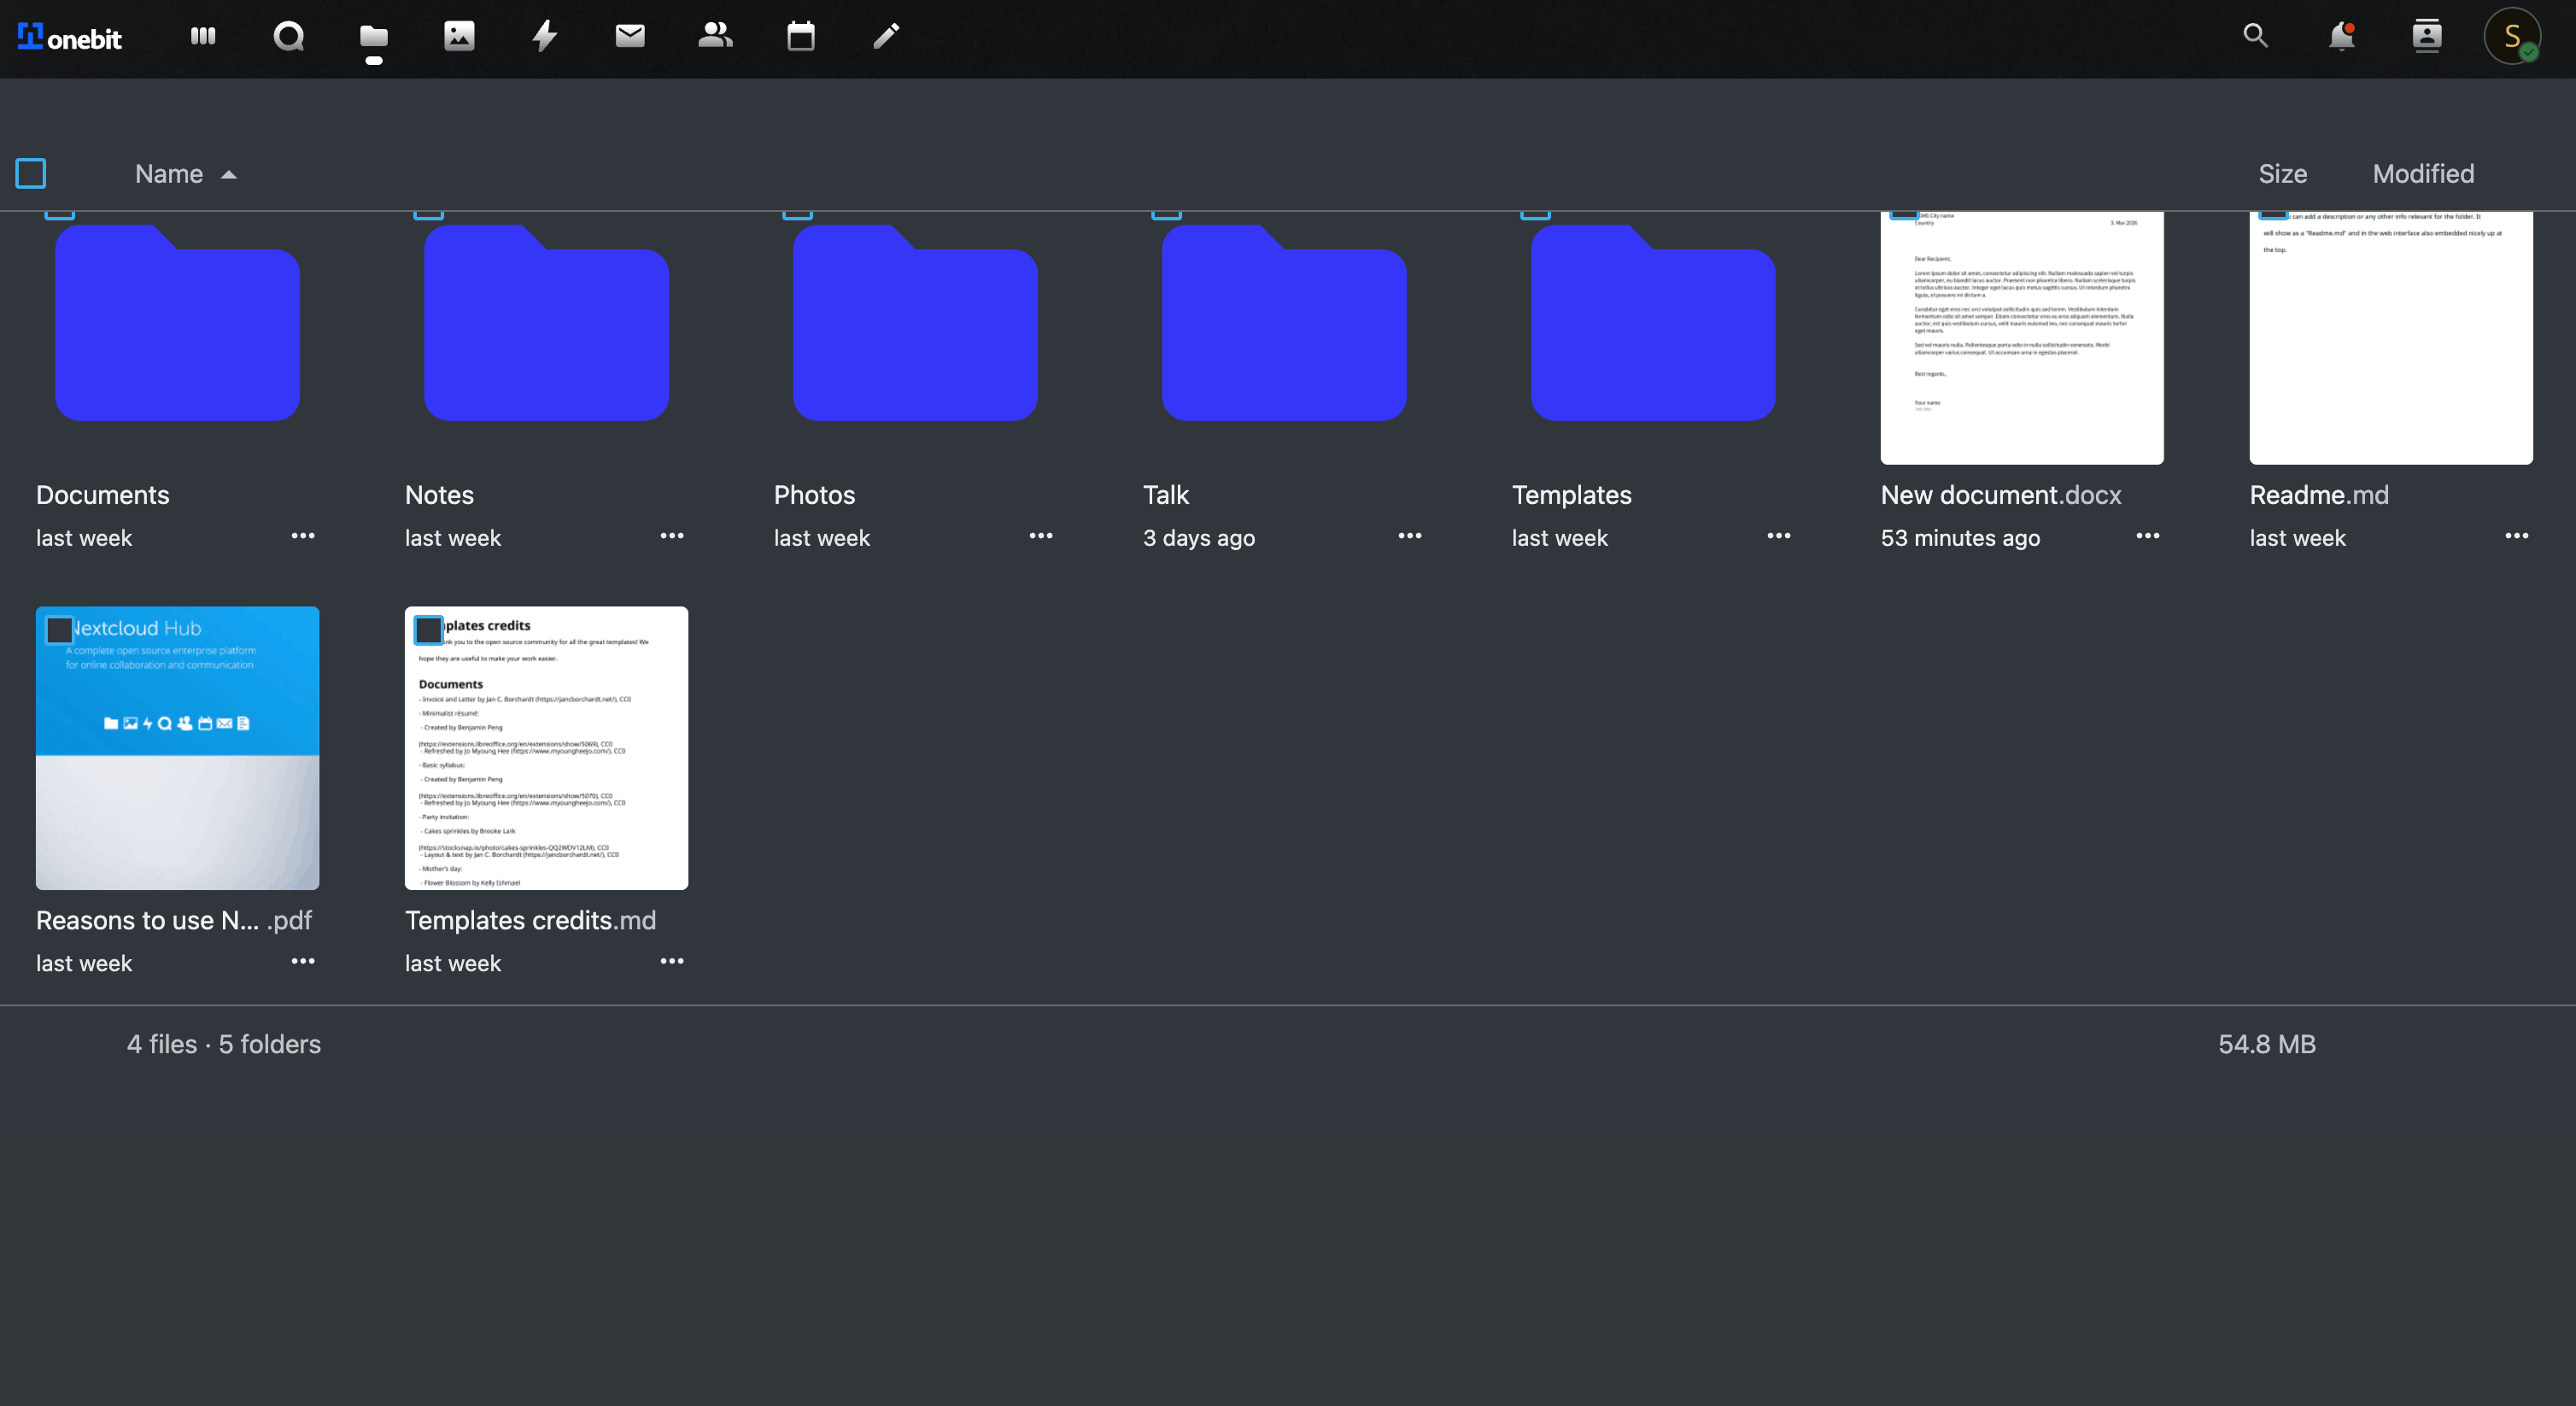Open unified search with the magnifier icon
This screenshot has height=1406, width=2576.
coord(2255,36)
